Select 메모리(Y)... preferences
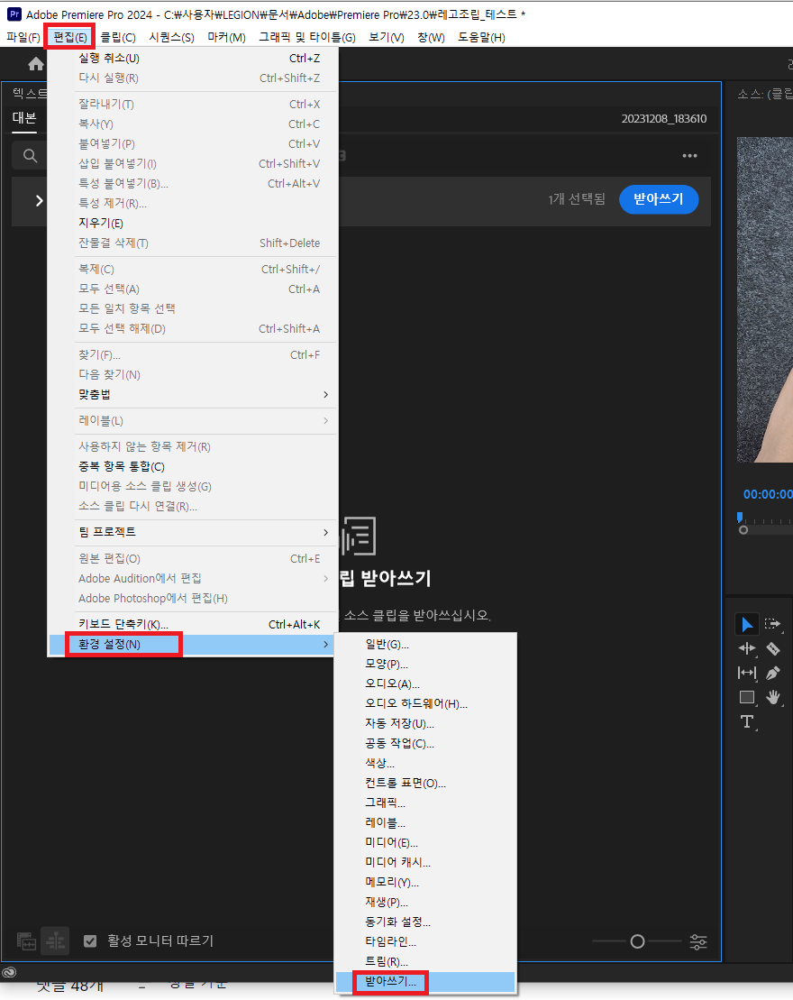 [x=425, y=883]
